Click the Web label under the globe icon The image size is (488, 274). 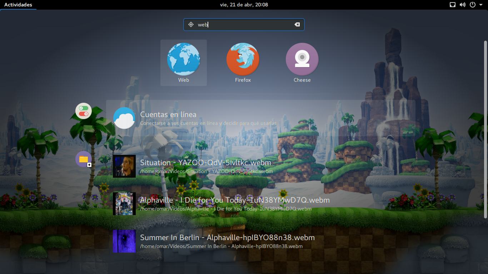[x=184, y=80]
